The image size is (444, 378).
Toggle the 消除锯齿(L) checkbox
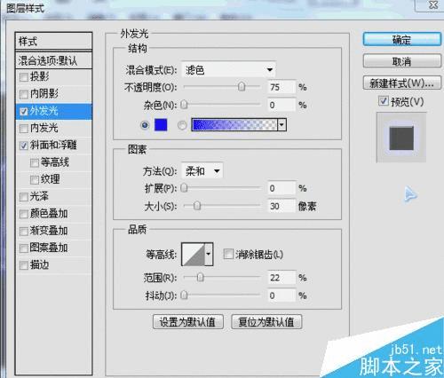coord(228,254)
